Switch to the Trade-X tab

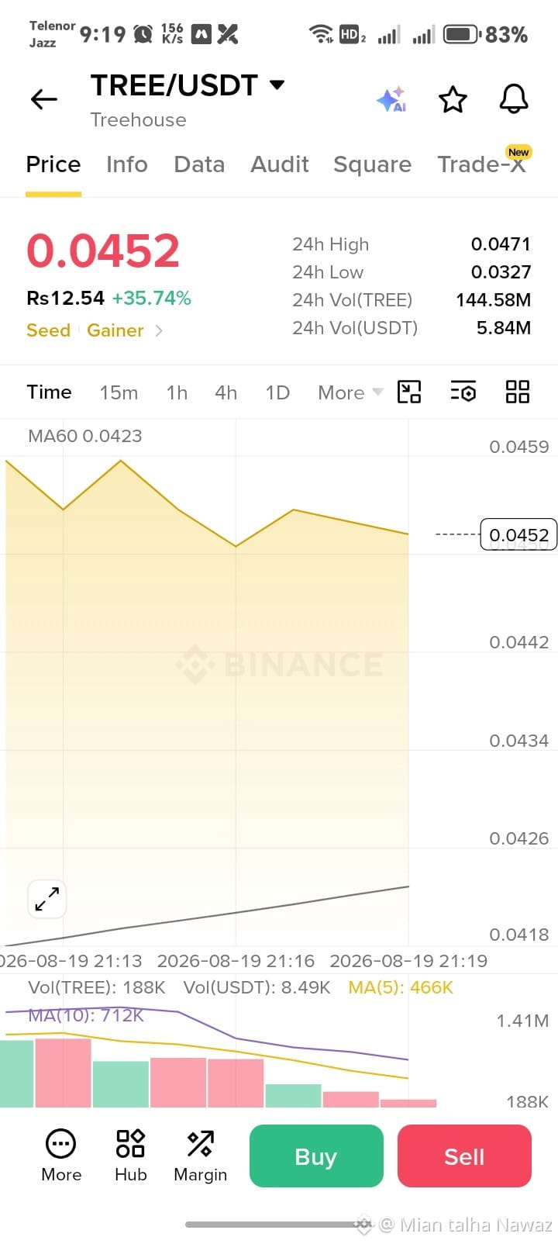[x=482, y=164]
